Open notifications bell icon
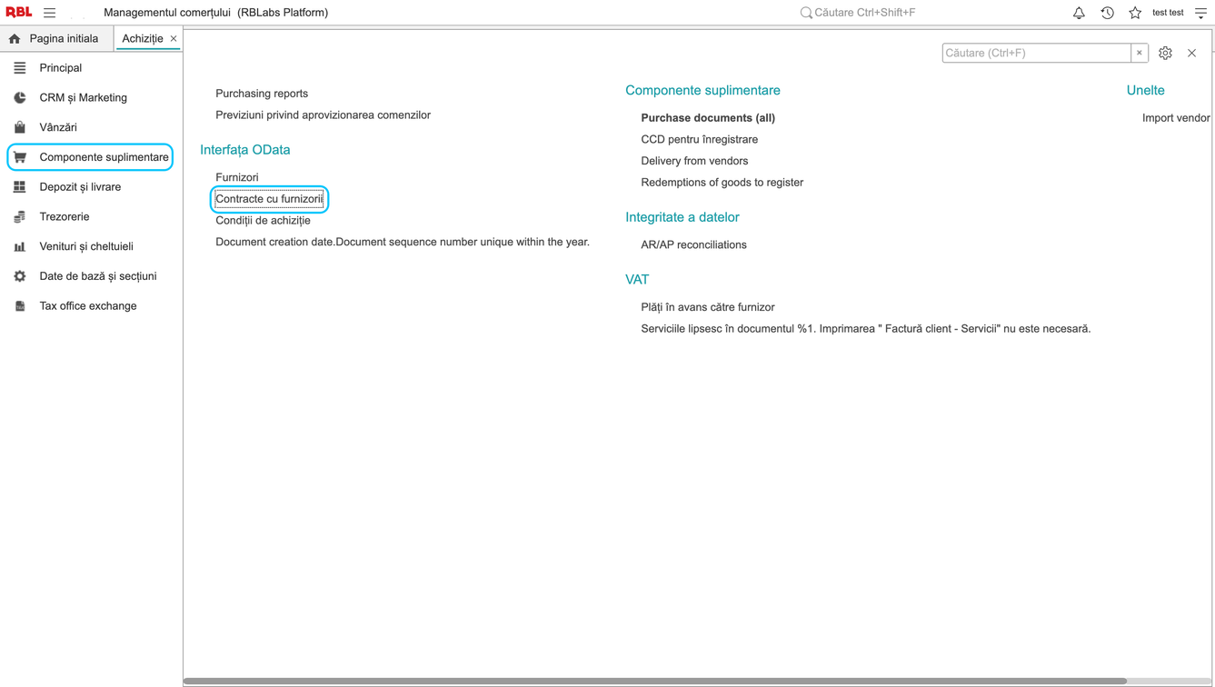 pyautogui.click(x=1079, y=13)
